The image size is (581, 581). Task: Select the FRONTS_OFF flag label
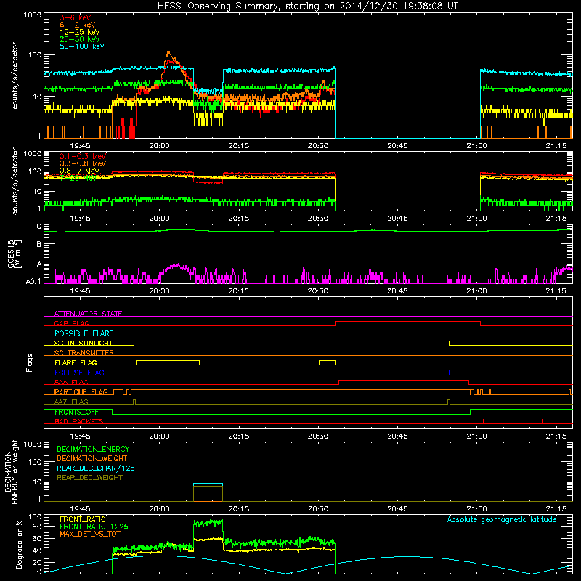pyautogui.click(x=76, y=412)
